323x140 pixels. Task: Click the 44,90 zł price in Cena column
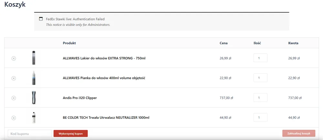pos(225,118)
